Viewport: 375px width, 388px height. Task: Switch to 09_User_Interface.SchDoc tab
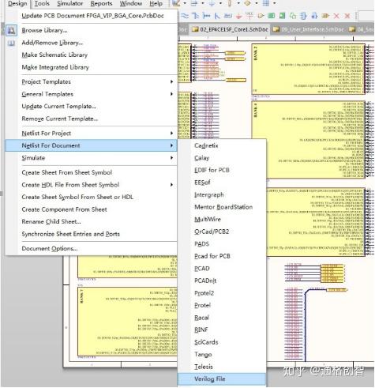pyautogui.click(x=308, y=29)
